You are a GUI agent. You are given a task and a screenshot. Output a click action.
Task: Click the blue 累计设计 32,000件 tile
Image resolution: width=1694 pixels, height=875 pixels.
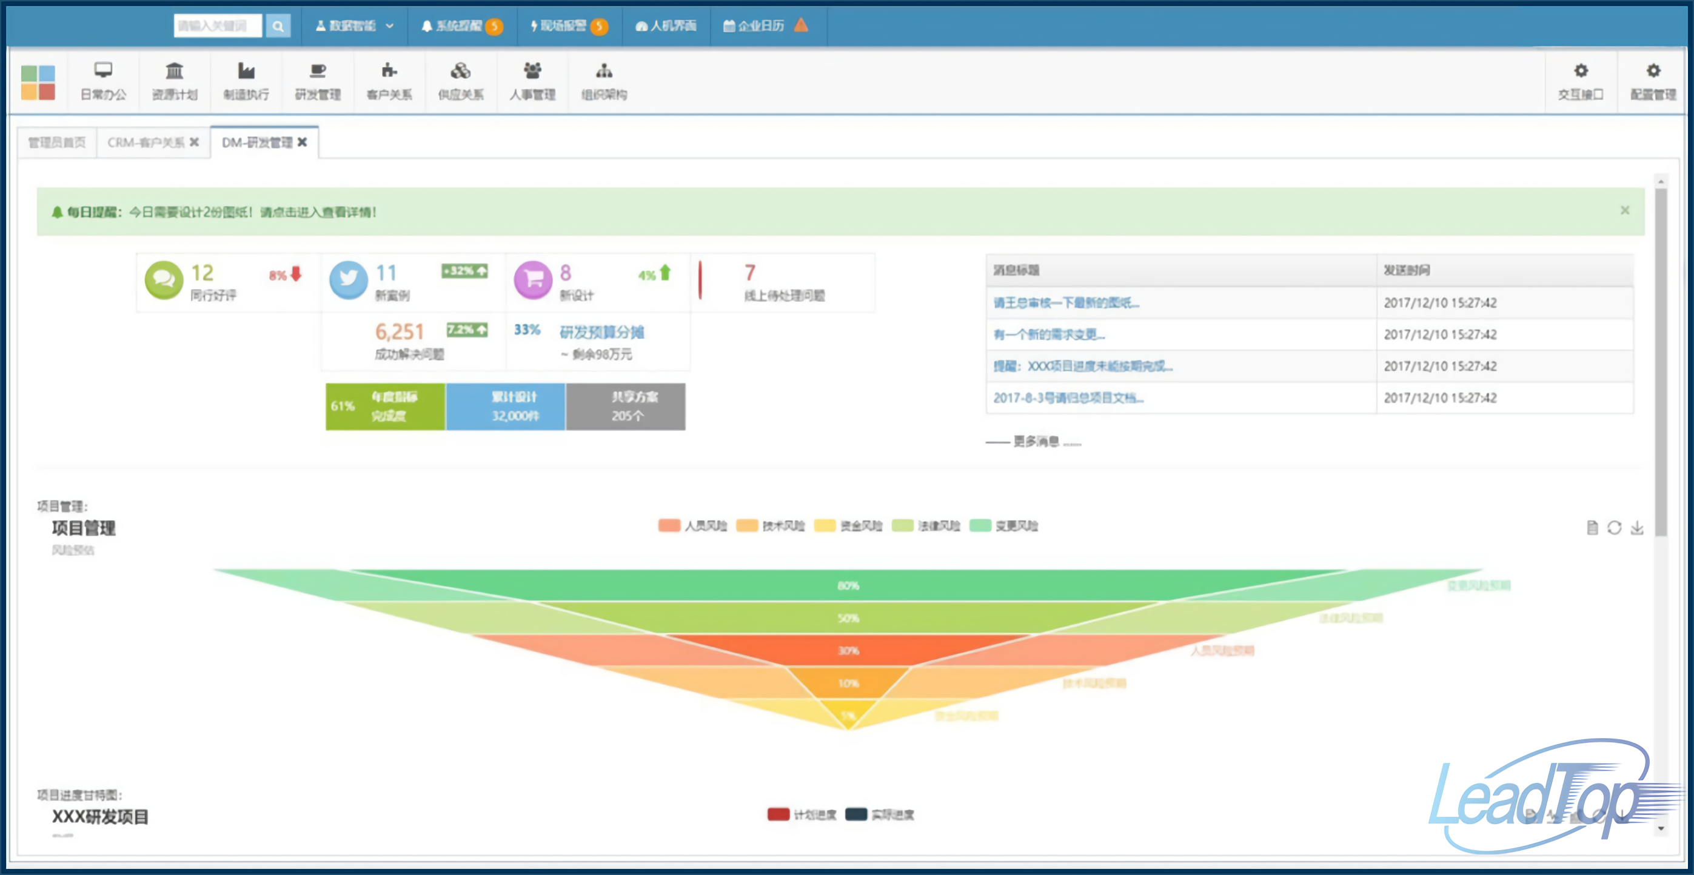506,406
